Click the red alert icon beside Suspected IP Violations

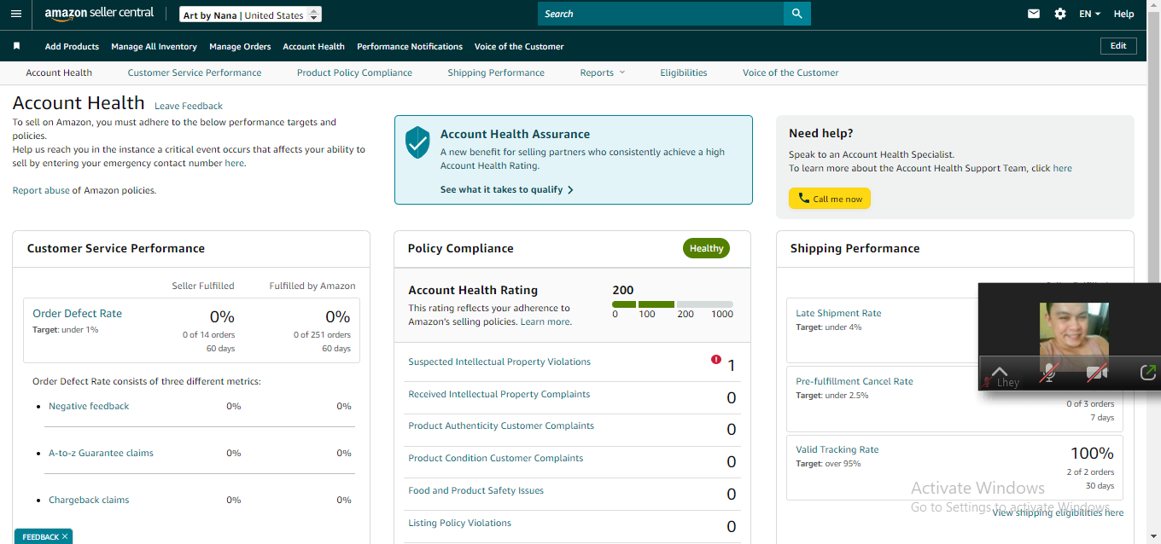click(x=716, y=360)
